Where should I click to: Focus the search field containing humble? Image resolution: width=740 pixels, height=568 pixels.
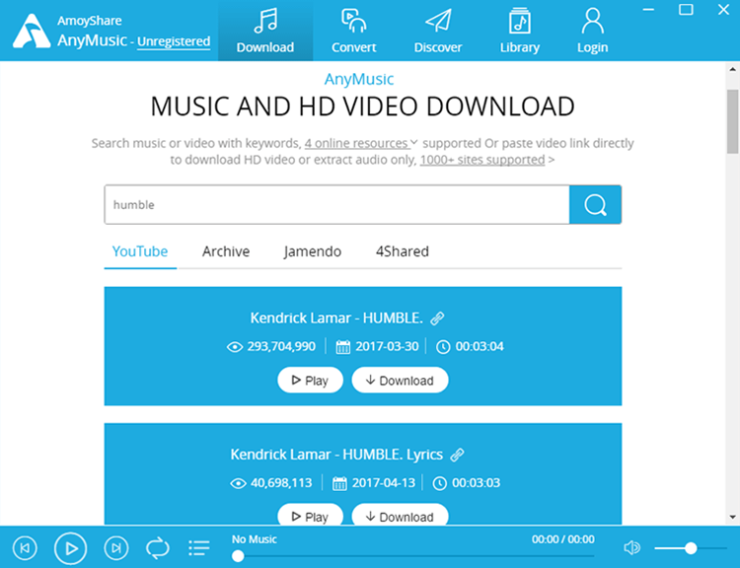tap(337, 205)
